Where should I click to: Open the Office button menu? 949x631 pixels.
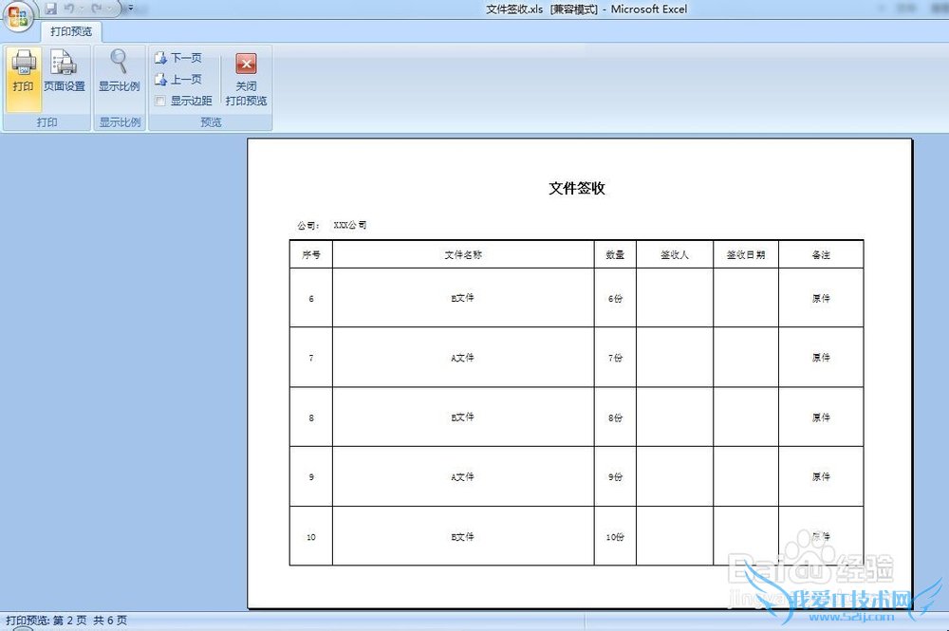[x=17, y=16]
